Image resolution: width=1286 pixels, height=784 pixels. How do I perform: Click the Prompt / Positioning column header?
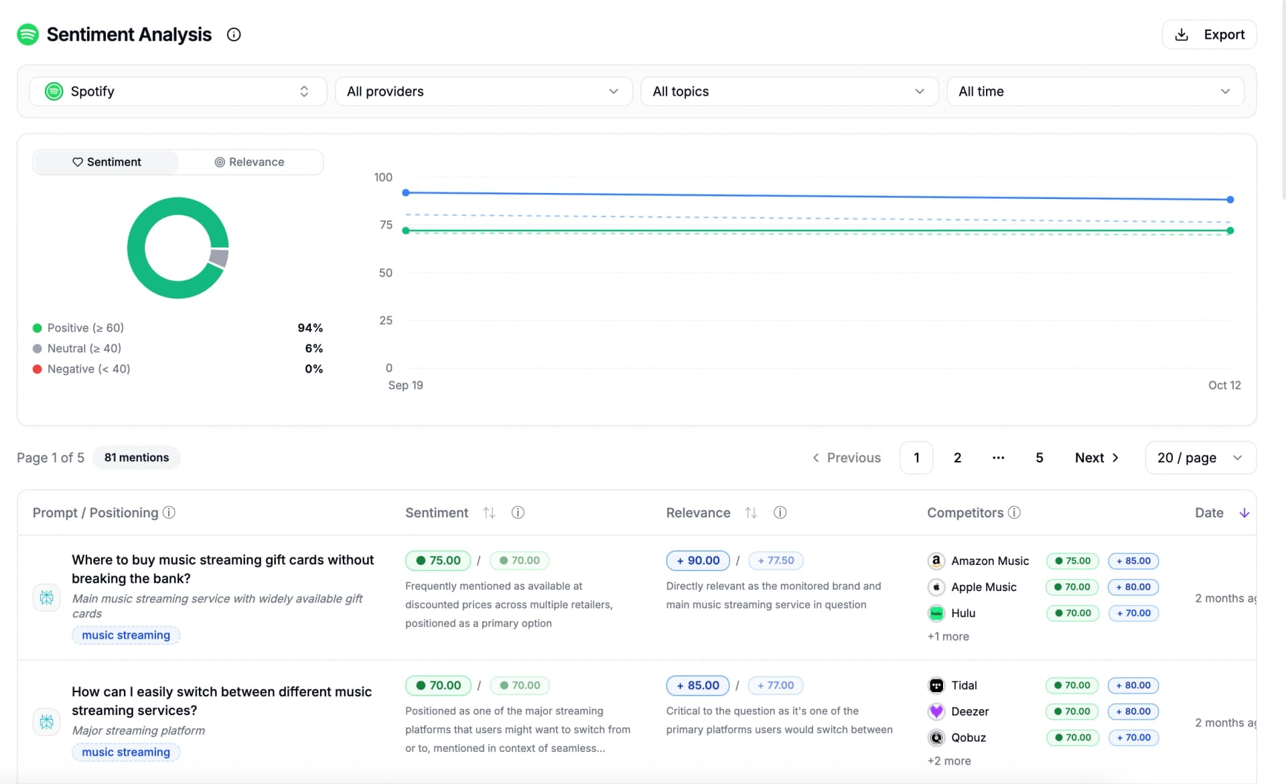pyautogui.click(x=95, y=513)
